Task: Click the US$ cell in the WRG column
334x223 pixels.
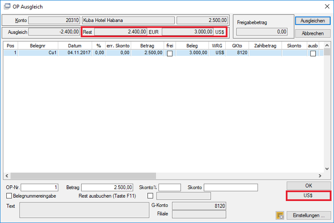Action: coord(217,53)
